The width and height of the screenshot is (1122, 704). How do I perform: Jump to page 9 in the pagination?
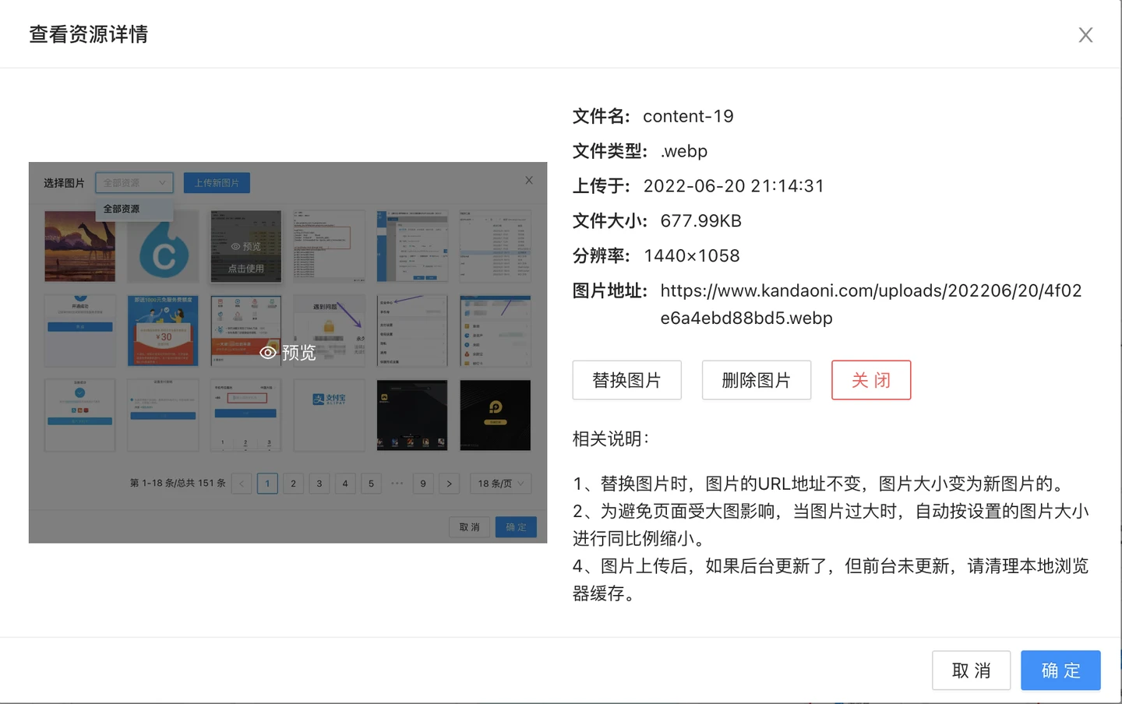click(423, 484)
